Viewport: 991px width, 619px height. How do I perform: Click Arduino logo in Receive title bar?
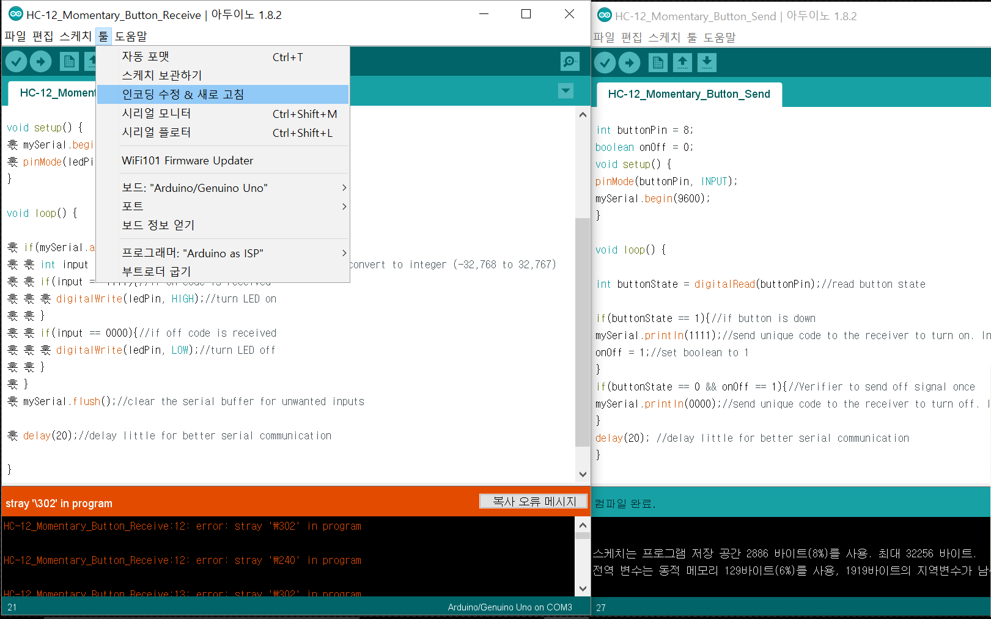[x=15, y=14]
